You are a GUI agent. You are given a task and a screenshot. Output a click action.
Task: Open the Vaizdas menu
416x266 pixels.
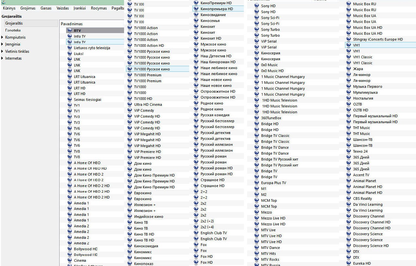click(x=63, y=8)
